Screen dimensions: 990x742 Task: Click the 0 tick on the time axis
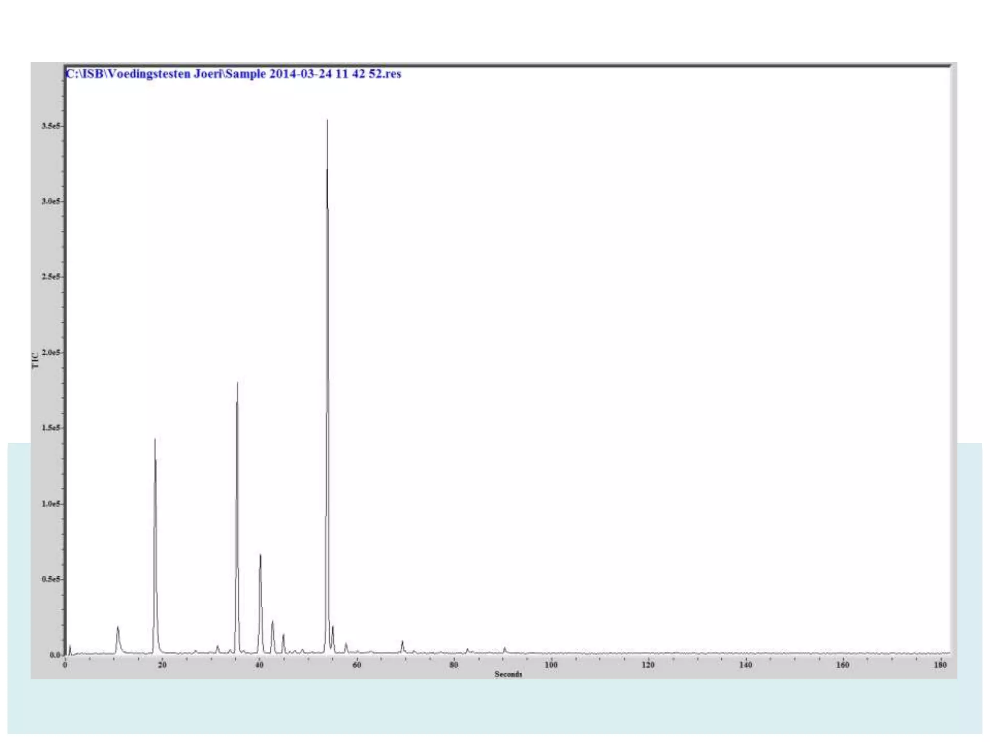(65, 665)
